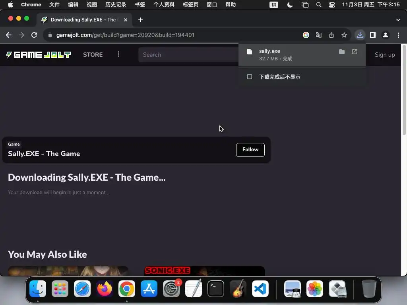Open the SONIC.EXE recommended game thumbnail
Image resolution: width=407 pixels, height=305 pixels.
[205, 271]
